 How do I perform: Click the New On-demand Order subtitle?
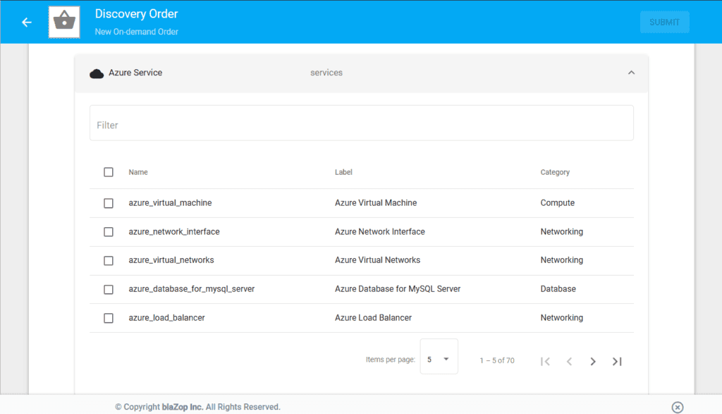tap(136, 32)
